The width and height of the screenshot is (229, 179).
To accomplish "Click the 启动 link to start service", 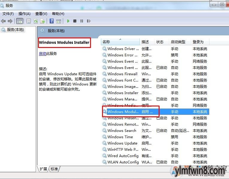I will pos(43,54).
